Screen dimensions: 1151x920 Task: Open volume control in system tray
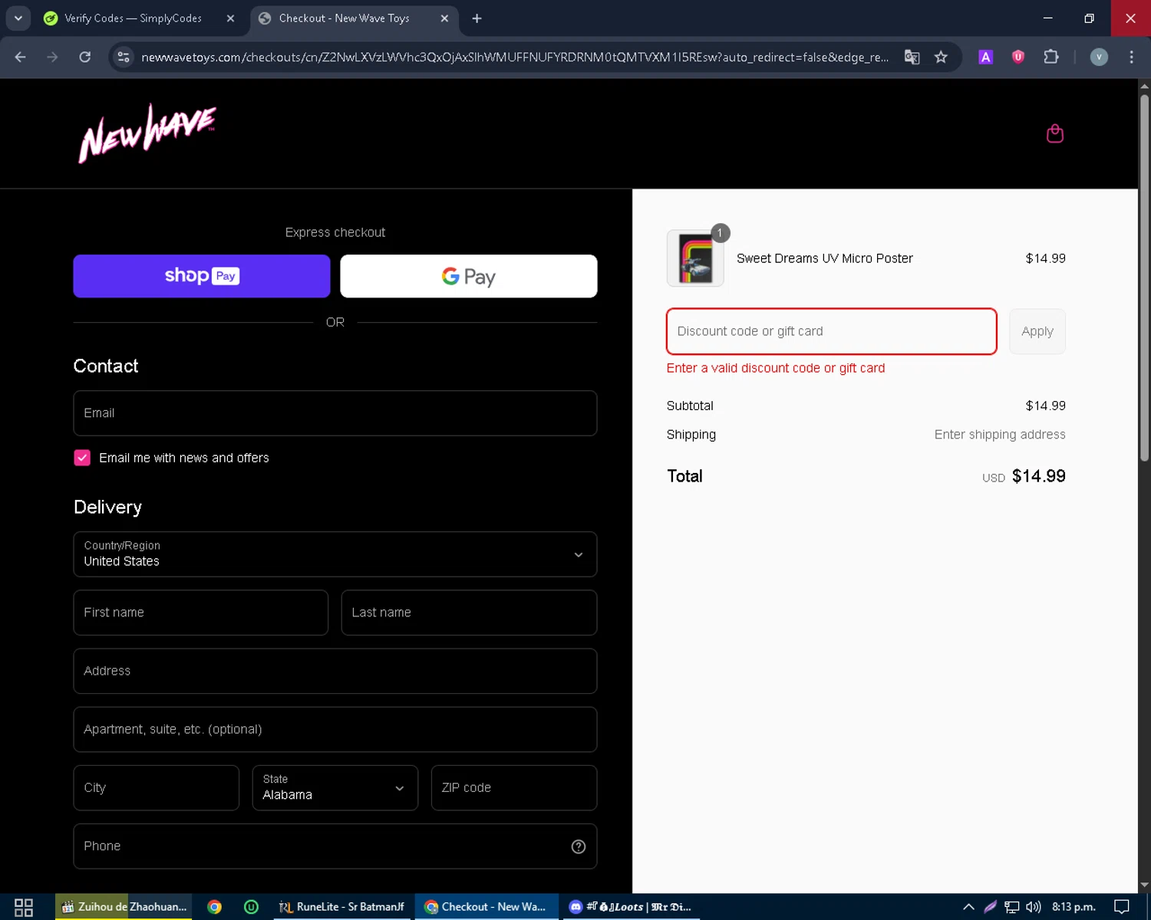1033,907
